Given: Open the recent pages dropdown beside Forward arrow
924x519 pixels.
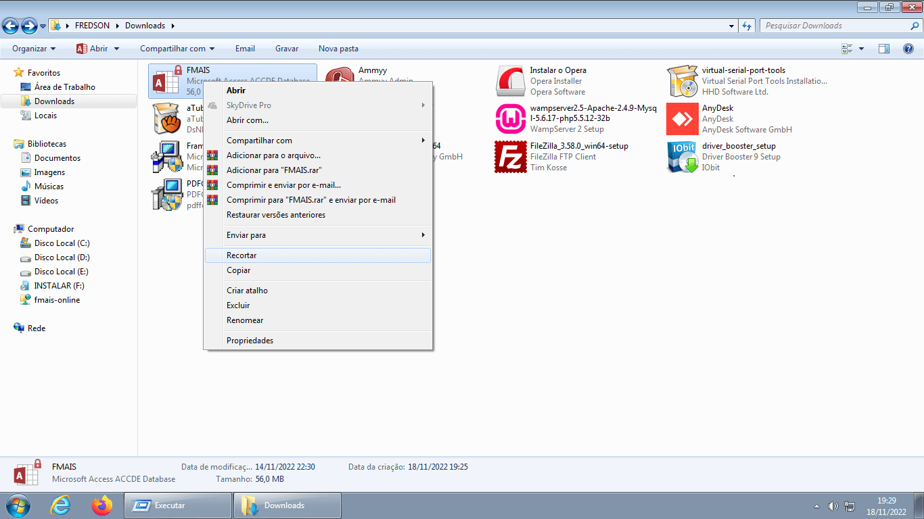Looking at the screenshot, I should click(43, 26).
